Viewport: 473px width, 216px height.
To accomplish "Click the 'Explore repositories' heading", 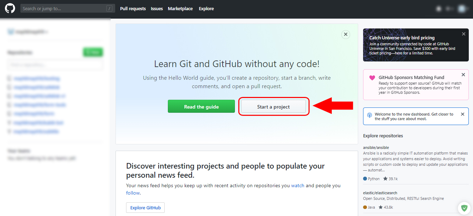I will (383, 136).
